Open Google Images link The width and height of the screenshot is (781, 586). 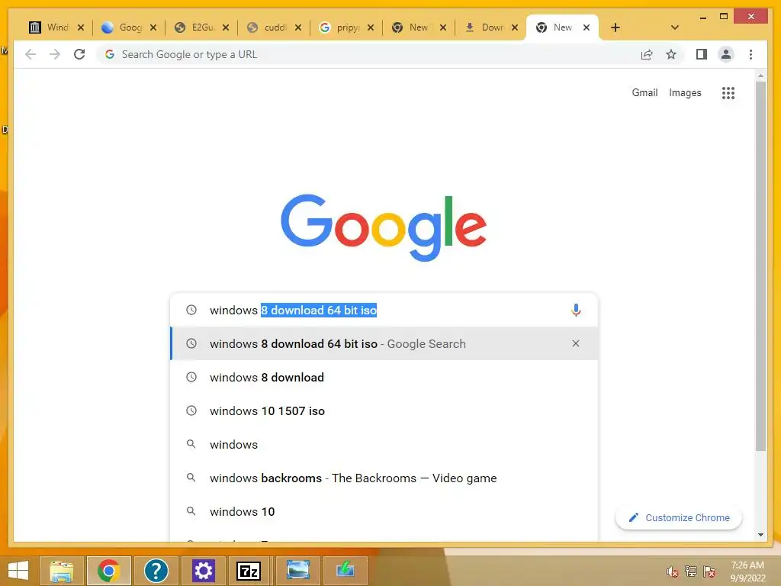[x=685, y=92]
